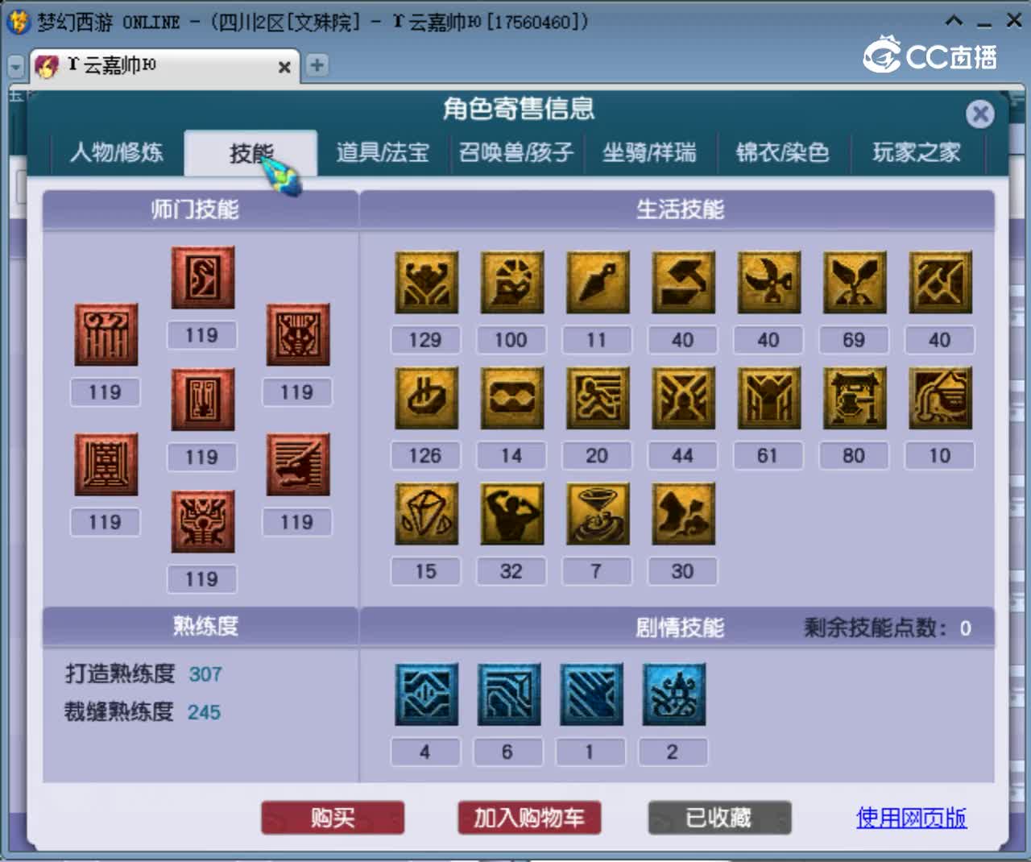Open the 使用网页版 link
This screenshot has height=862, width=1031.
911,818
